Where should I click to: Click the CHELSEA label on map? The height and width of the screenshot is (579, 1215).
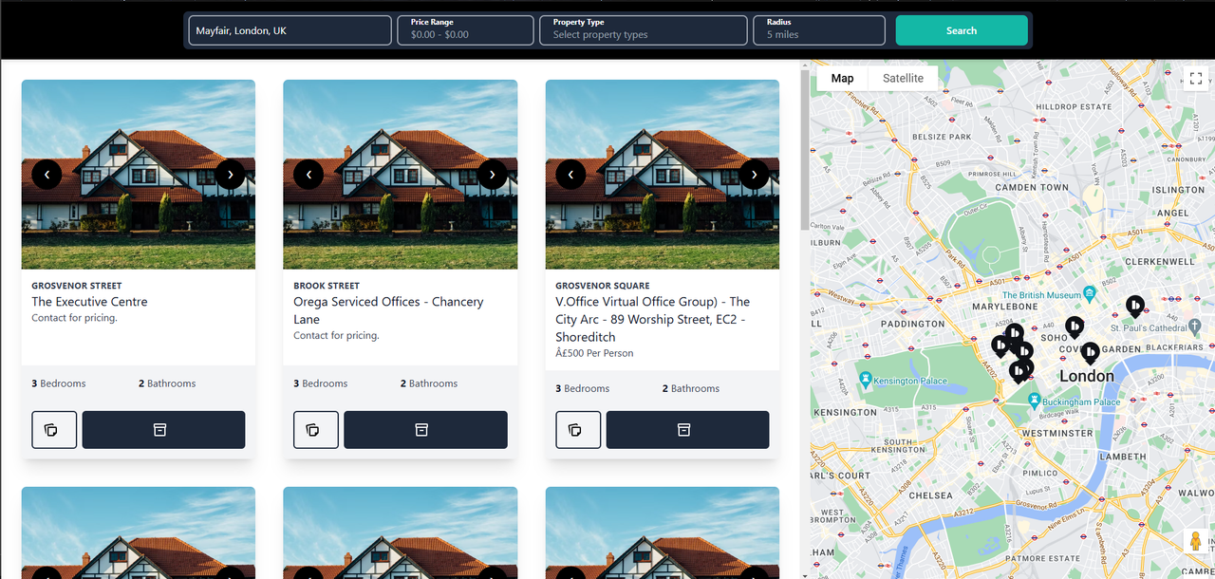[x=930, y=495]
